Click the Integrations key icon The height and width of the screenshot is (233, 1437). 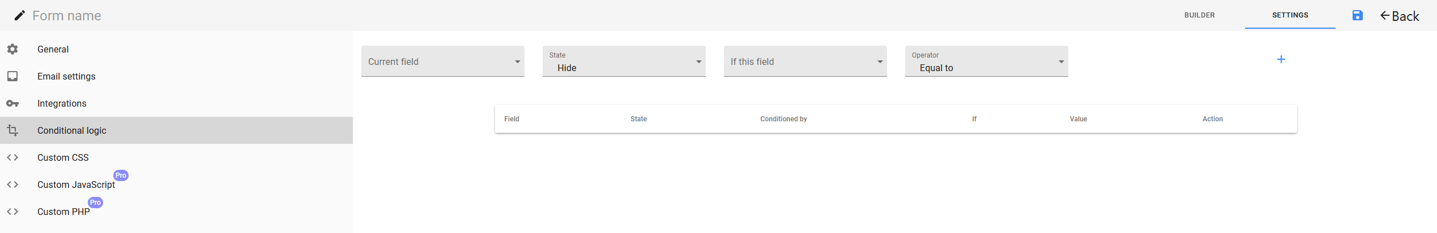coord(12,103)
